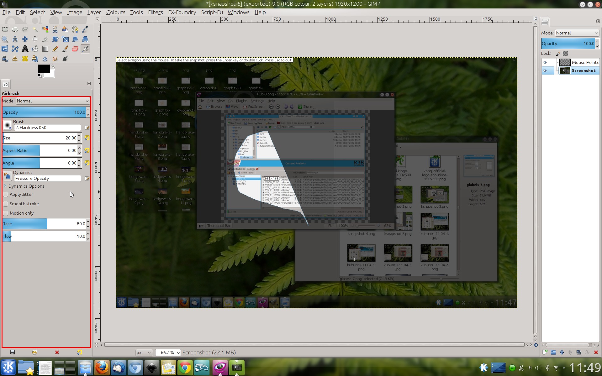This screenshot has width=602, height=376.
Task: Enable the Smooth stroke checkbox
Action: pos(6,204)
